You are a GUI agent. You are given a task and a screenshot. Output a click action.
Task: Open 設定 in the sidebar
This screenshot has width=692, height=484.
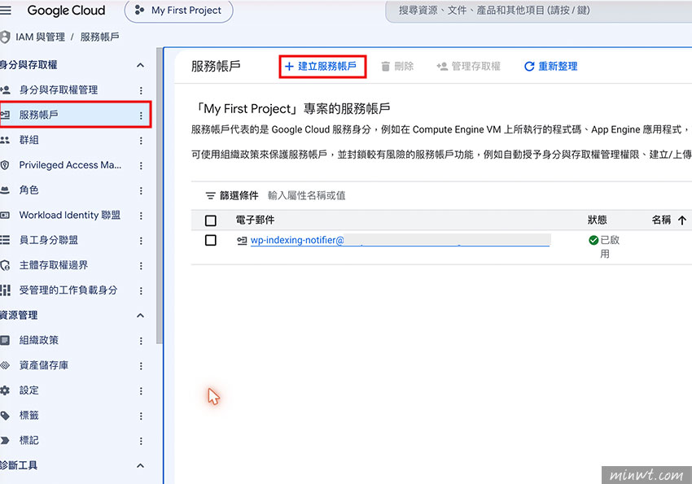coord(28,390)
